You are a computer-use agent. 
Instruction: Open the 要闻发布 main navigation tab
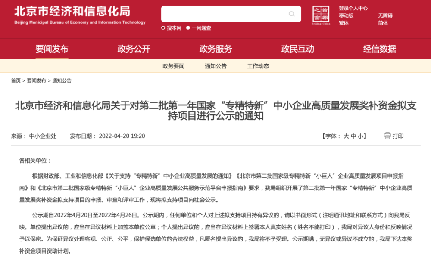point(52,49)
